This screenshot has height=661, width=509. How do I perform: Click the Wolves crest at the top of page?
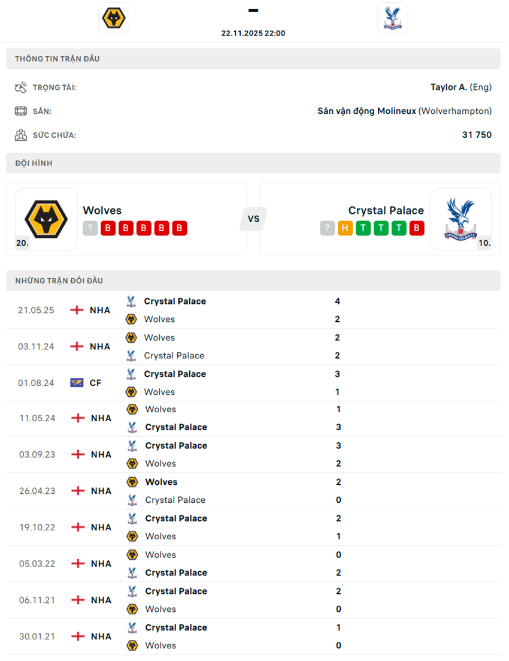point(114,17)
